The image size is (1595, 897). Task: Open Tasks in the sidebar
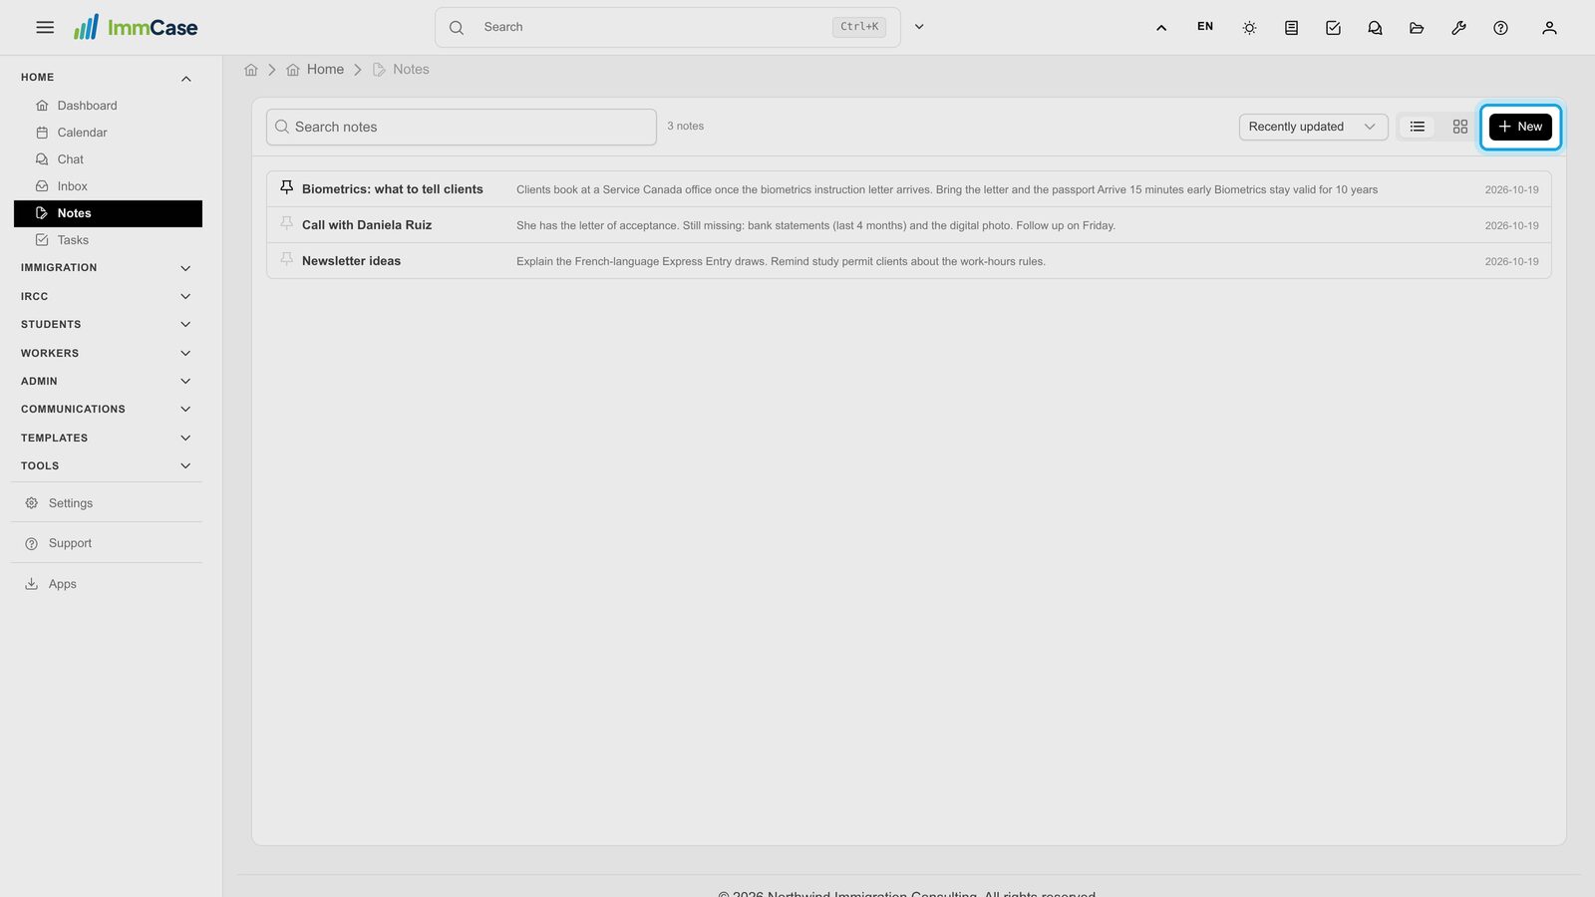(108, 240)
